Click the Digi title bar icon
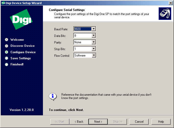The height and width of the screenshot is (128, 174). [3, 3]
